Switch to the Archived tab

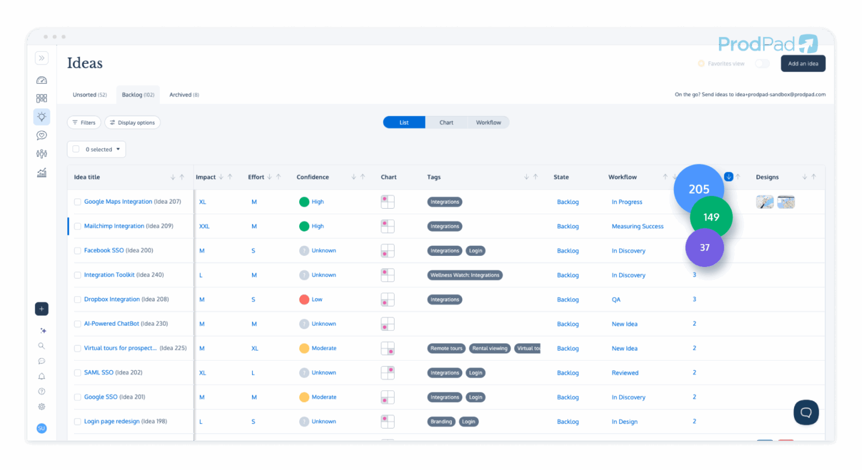coord(184,94)
